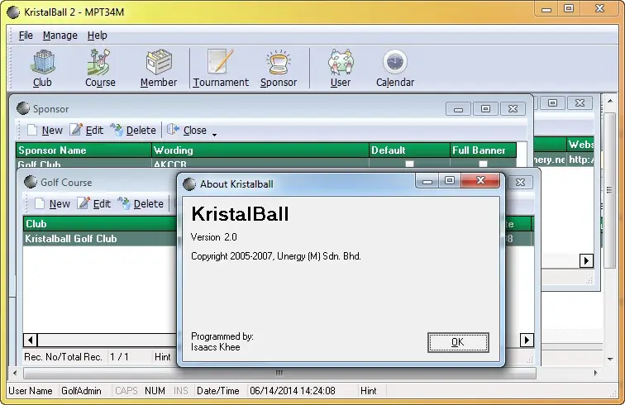The image size is (625, 405).
Task: Sort by Wording column header
Action: 260,150
